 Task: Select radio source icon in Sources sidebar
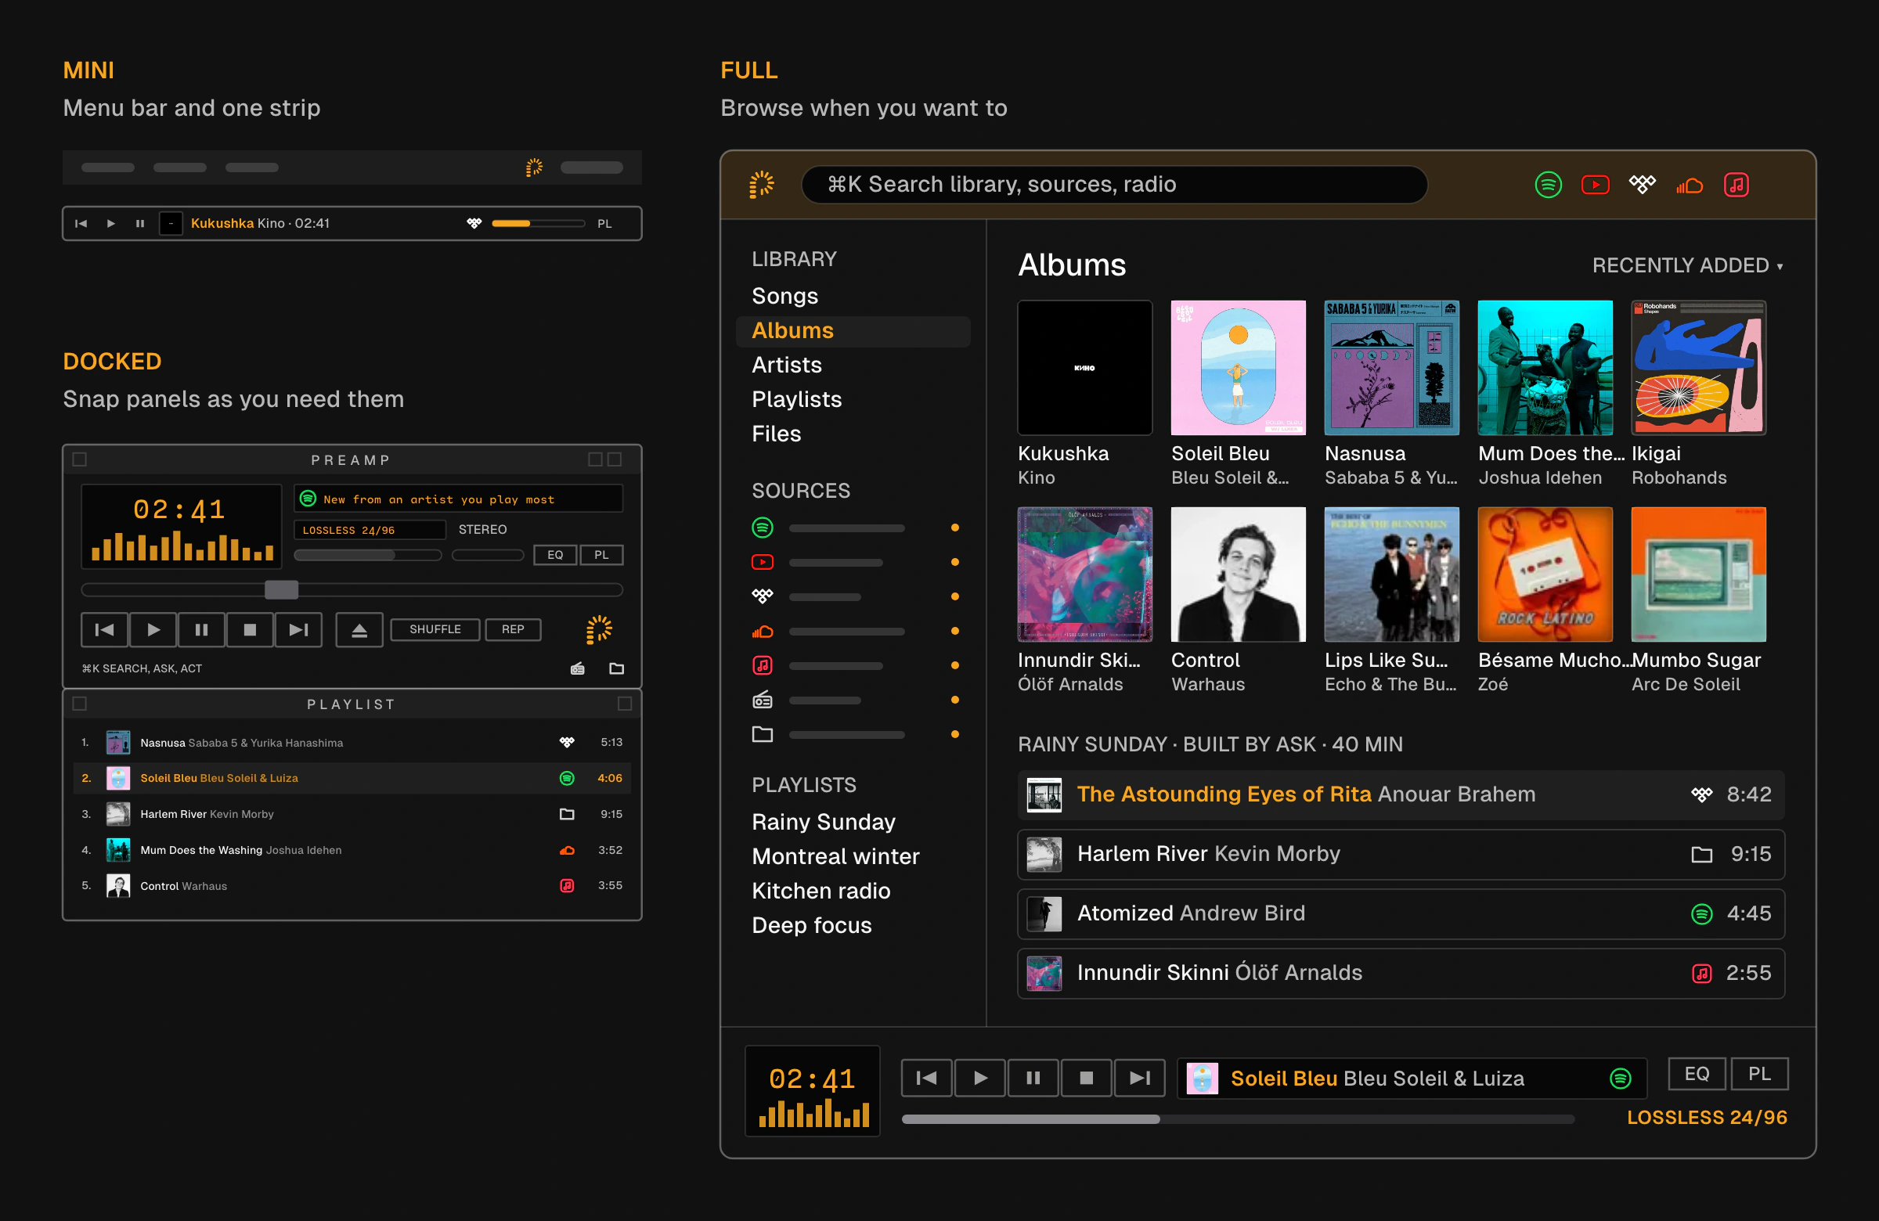point(762,700)
